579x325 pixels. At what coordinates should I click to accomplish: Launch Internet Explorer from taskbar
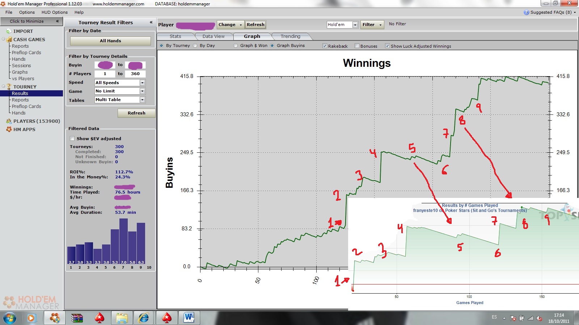tap(144, 318)
